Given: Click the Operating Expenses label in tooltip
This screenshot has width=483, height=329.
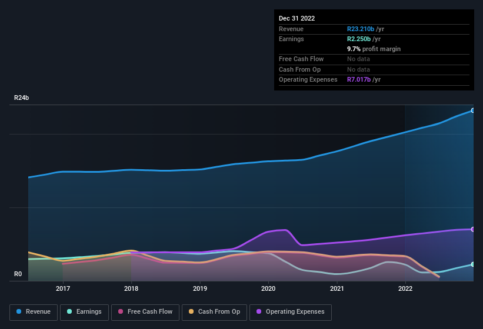Looking at the screenshot, I should (308, 80).
